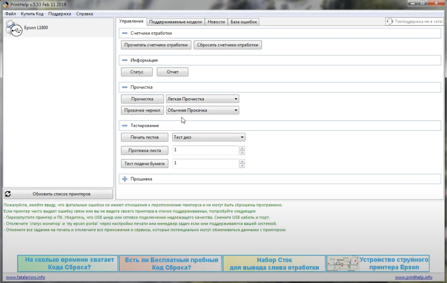Screen dimensions: 447x283
Task: Collapse the Тестирование section
Action: coord(125,126)
